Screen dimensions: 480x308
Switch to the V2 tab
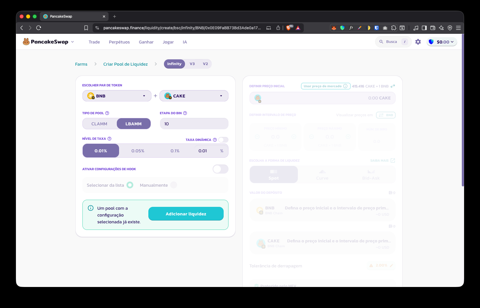(x=205, y=64)
